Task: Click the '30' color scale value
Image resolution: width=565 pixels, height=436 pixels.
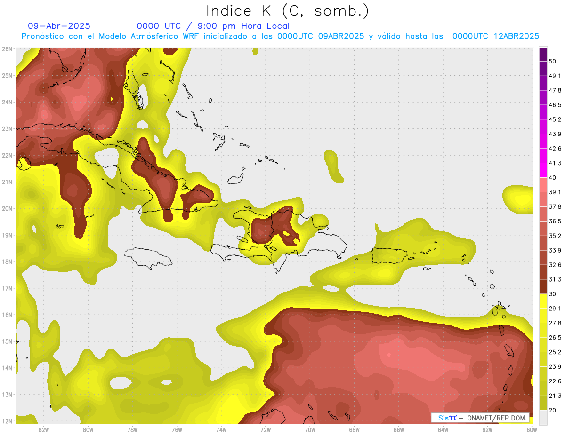Action: click(552, 294)
